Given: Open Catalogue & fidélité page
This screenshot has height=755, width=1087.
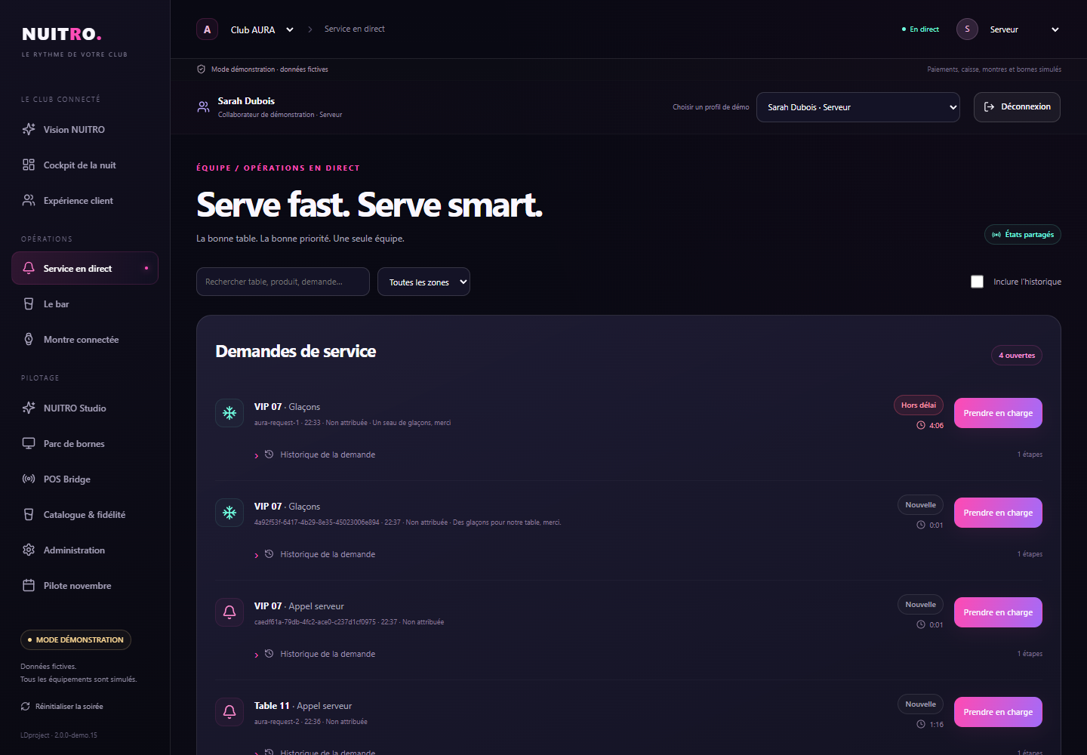Looking at the screenshot, I should [x=85, y=514].
